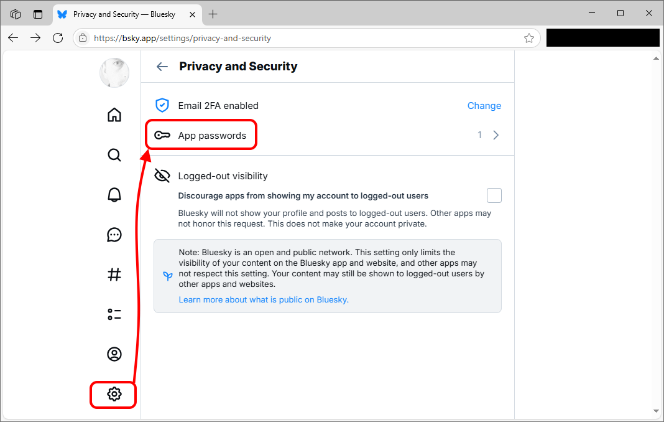
Task: Click the profile avatar thumbnail
Action: (x=114, y=73)
